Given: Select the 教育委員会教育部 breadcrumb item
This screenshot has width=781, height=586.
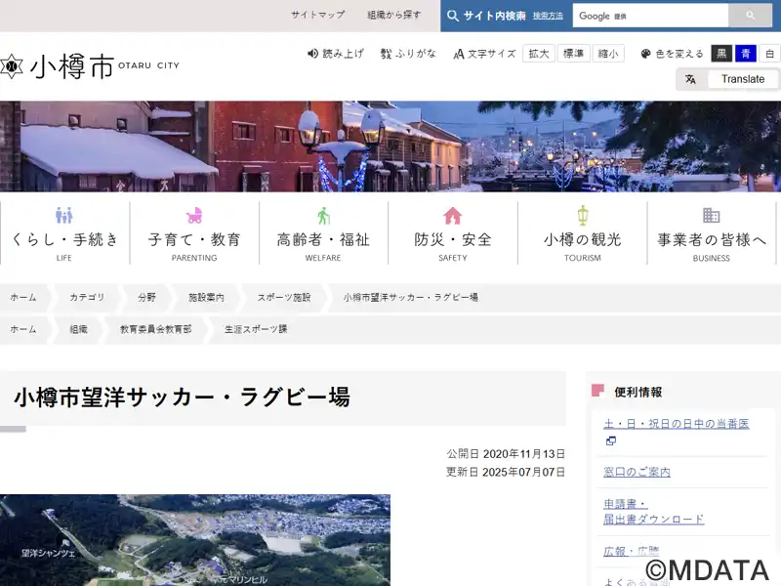Looking at the screenshot, I should click(155, 329).
